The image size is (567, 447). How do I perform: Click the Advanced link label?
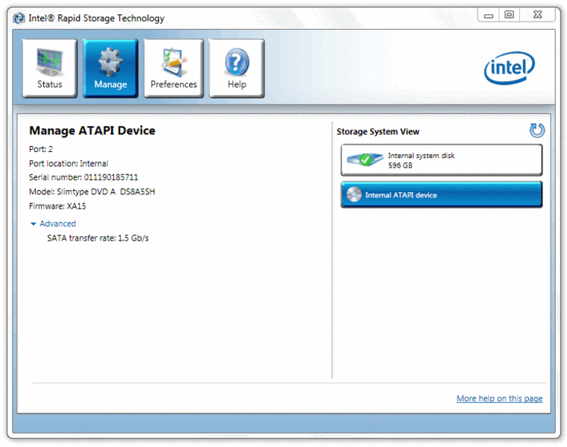[x=57, y=223]
